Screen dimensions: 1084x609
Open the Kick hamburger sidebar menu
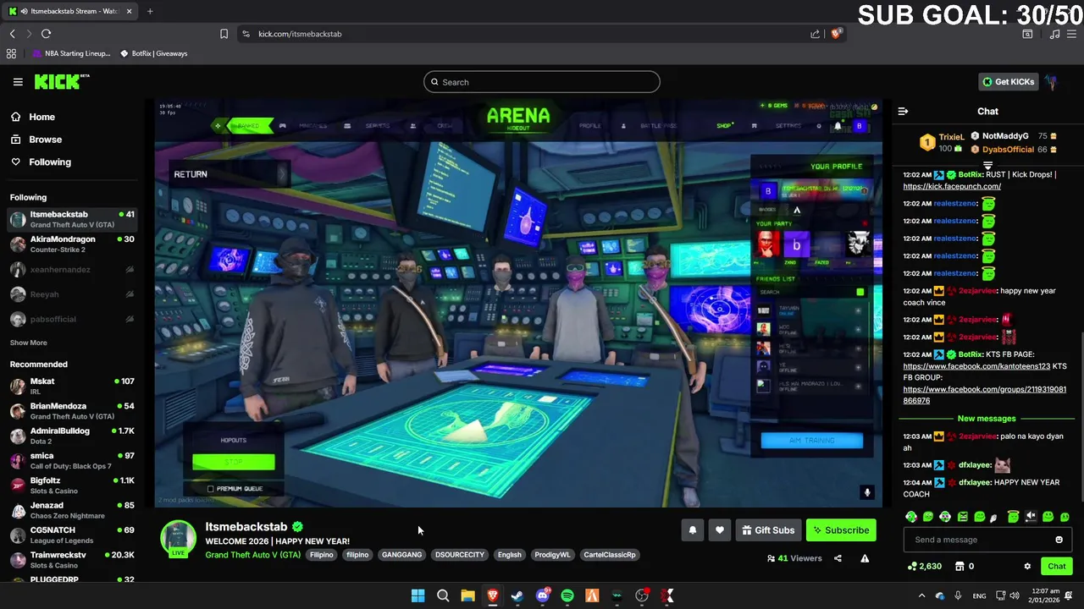click(18, 82)
